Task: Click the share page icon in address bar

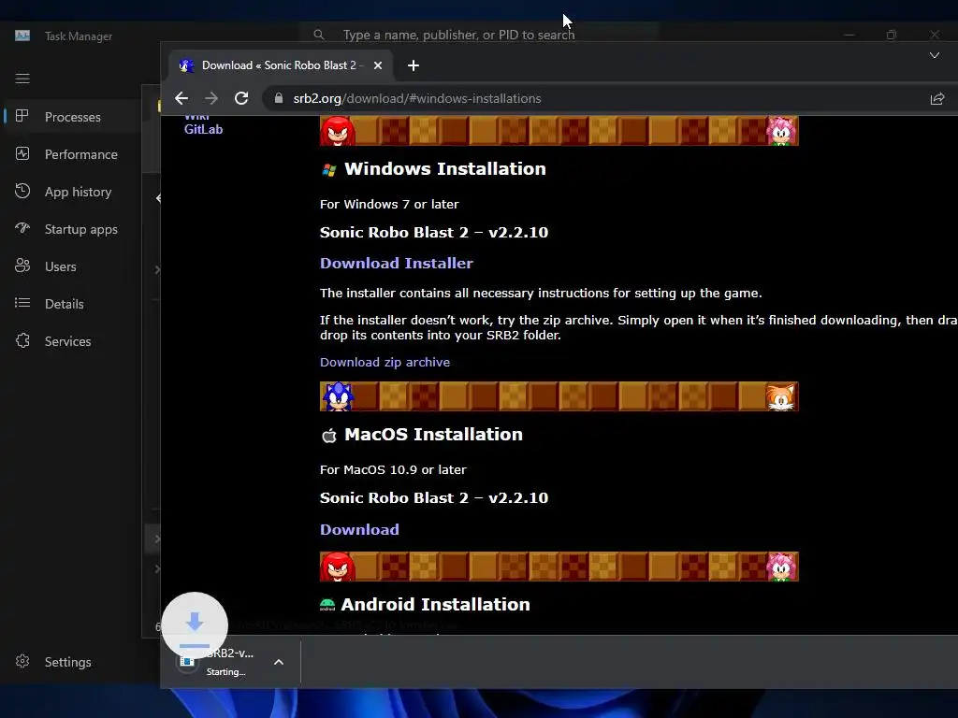Action: pos(937,98)
